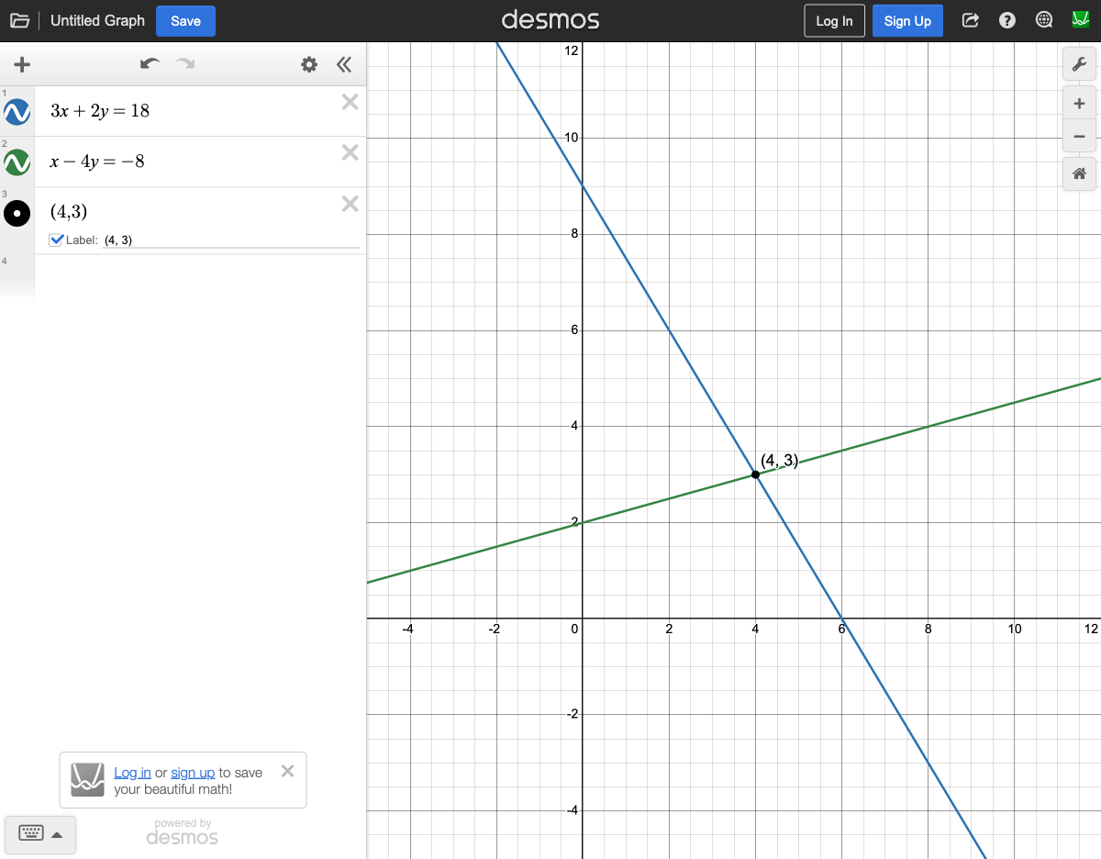Toggle visibility of blue 3x+2y=18 line
The height and width of the screenshot is (859, 1101).
pos(17,112)
